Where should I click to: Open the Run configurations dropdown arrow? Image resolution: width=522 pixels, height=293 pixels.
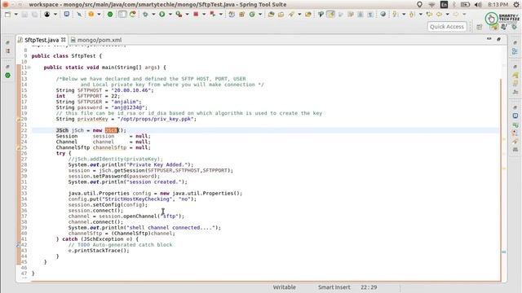170,15
